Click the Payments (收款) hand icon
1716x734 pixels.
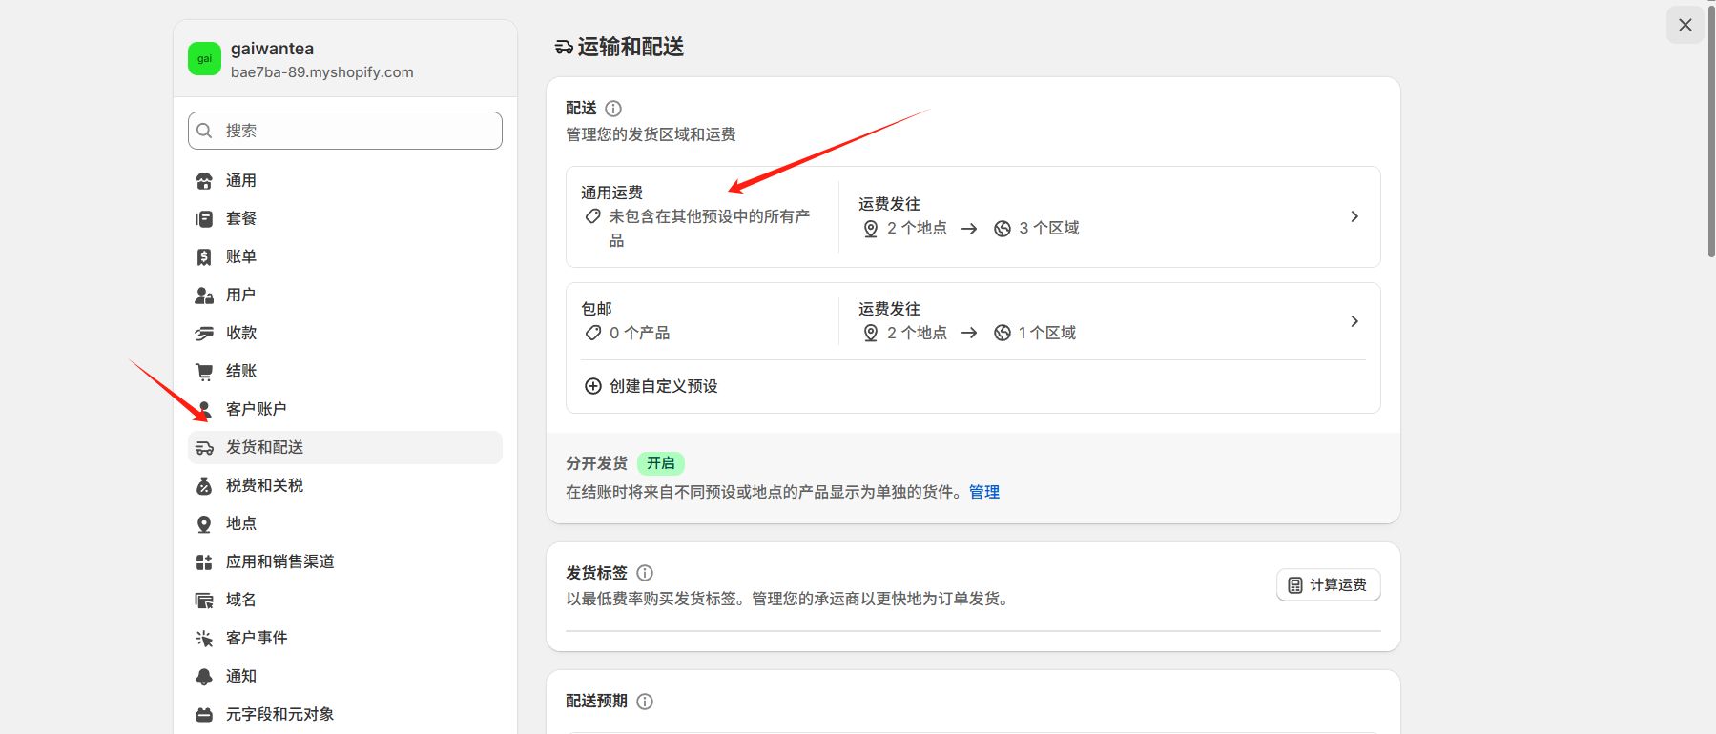point(204,334)
